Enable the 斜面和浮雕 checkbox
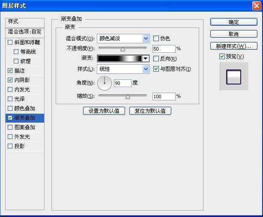The height and width of the screenshot is (217, 263). pyautogui.click(x=10, y=42)
